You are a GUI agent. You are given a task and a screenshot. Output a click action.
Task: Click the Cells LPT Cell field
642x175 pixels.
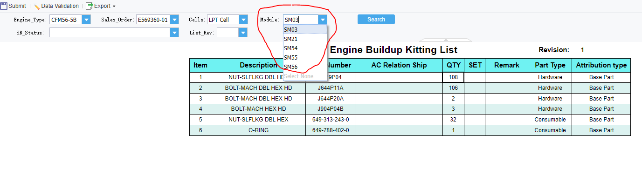pyautogui.click(x=222, y=20)
